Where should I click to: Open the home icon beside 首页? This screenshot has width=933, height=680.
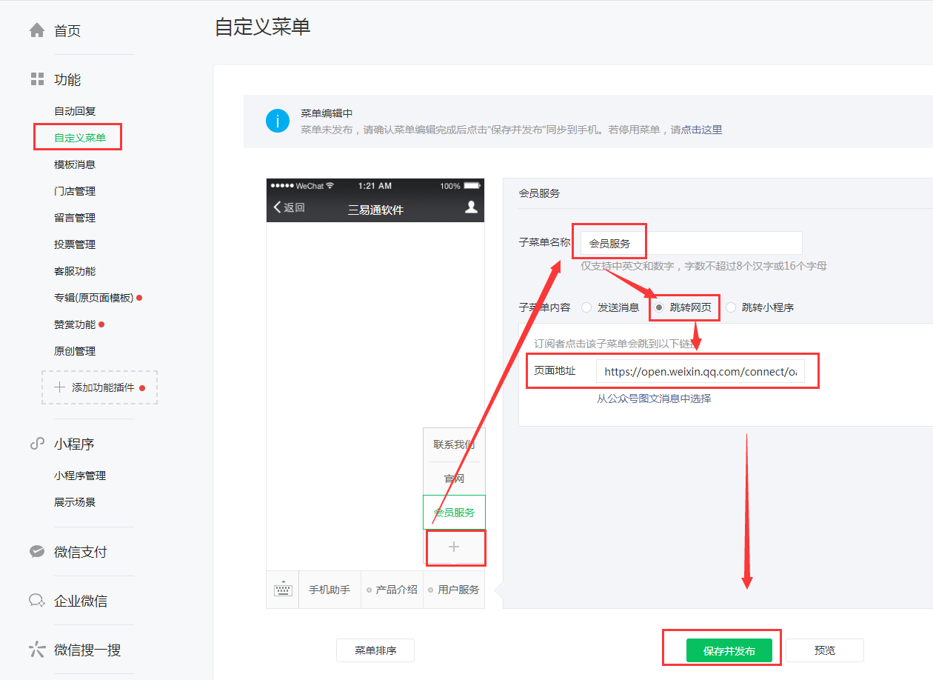coord(37,30)
